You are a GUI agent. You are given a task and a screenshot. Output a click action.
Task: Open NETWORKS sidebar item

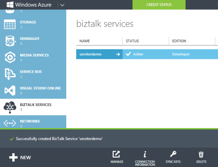[x=30, y=121]
